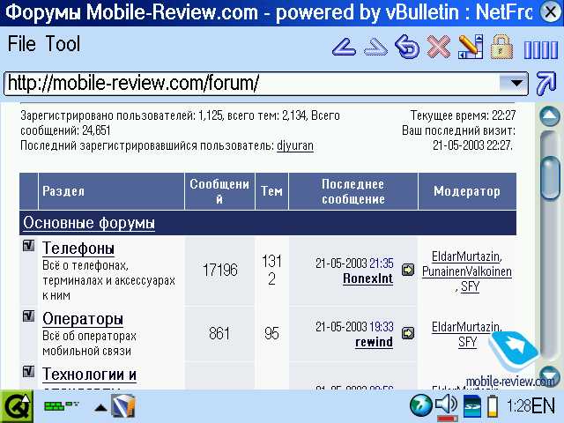Check the battery status icon
Screen dimensions: 564x423
493,406
